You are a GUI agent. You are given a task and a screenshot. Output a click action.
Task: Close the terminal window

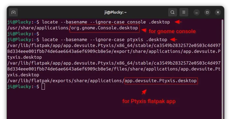218,12
